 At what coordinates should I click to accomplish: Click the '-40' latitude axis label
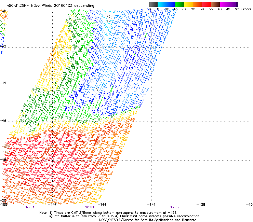pyautogui.click(x=3, y=11)
